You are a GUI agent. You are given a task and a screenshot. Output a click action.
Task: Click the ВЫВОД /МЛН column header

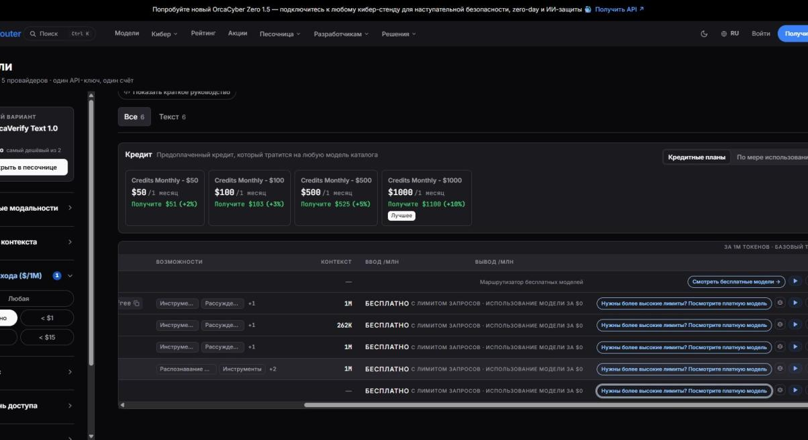(x=494, y=262)
